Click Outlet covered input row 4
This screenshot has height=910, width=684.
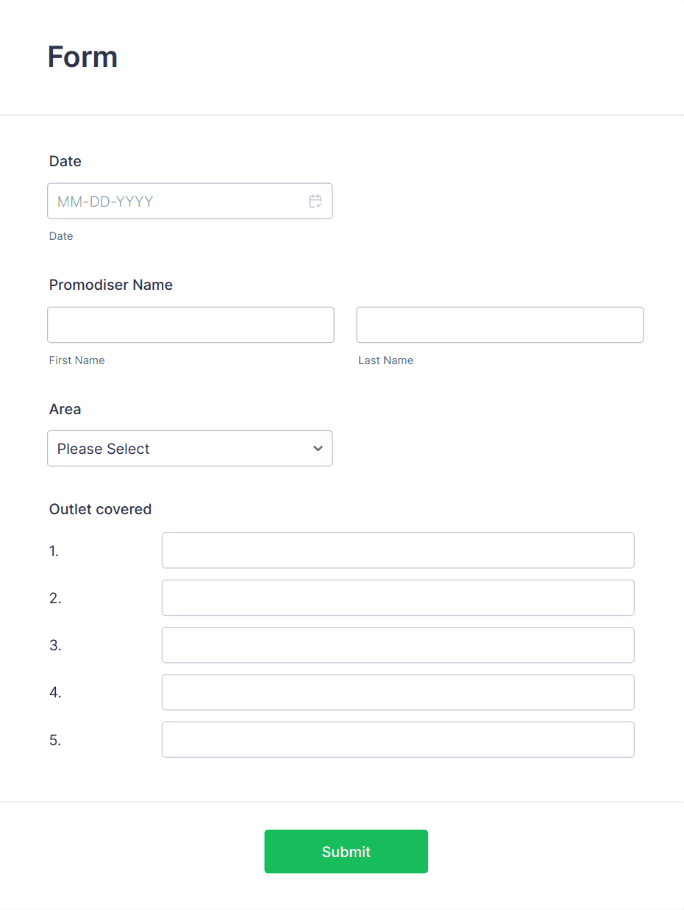pyautogui.click(x=397, y=692)
